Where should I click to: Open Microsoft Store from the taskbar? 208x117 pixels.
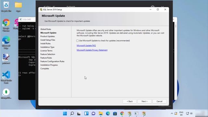click(115, 113)
